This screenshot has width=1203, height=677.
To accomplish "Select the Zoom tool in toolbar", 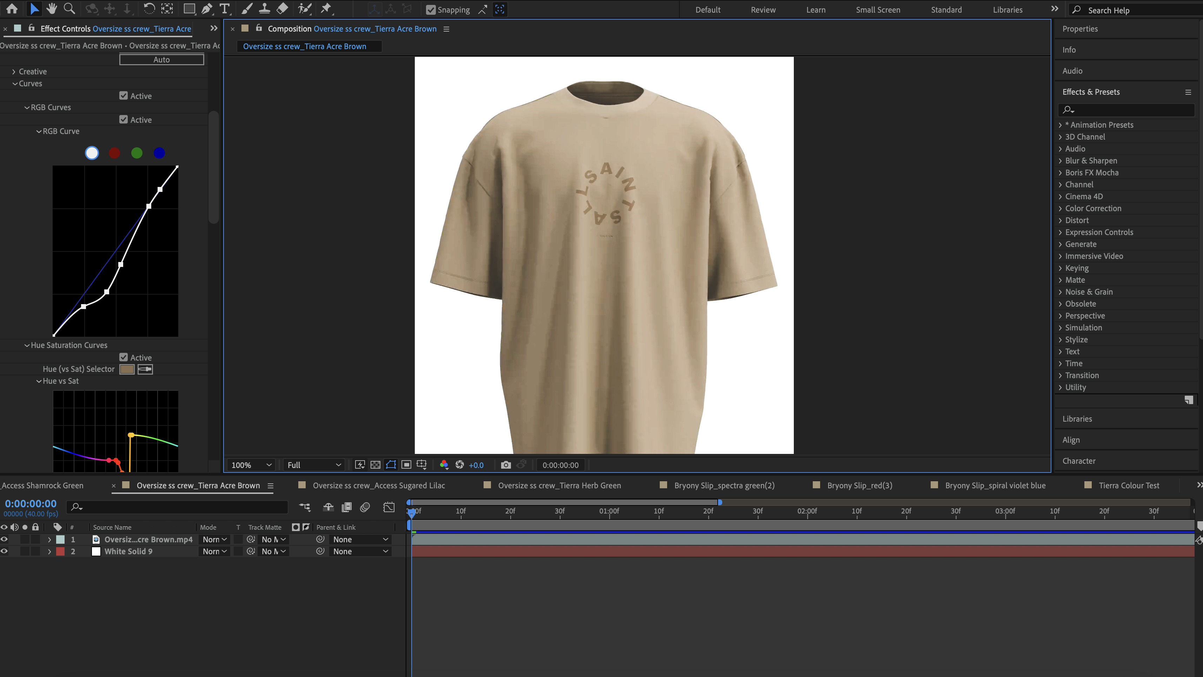I will pyautogui.click(x=69, y=8).
